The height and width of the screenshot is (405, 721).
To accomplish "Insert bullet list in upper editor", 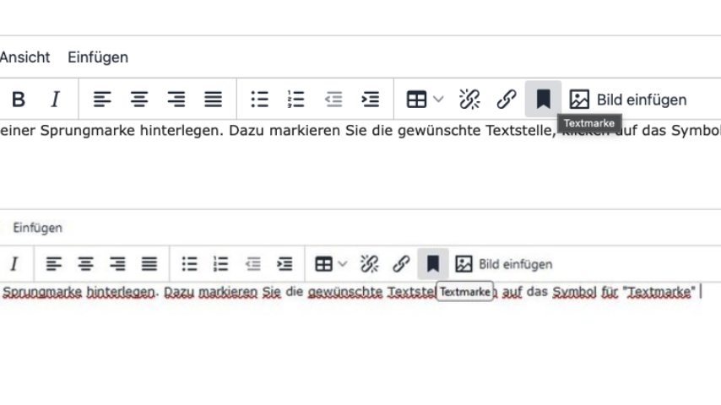I will click(x=260, y=100).
